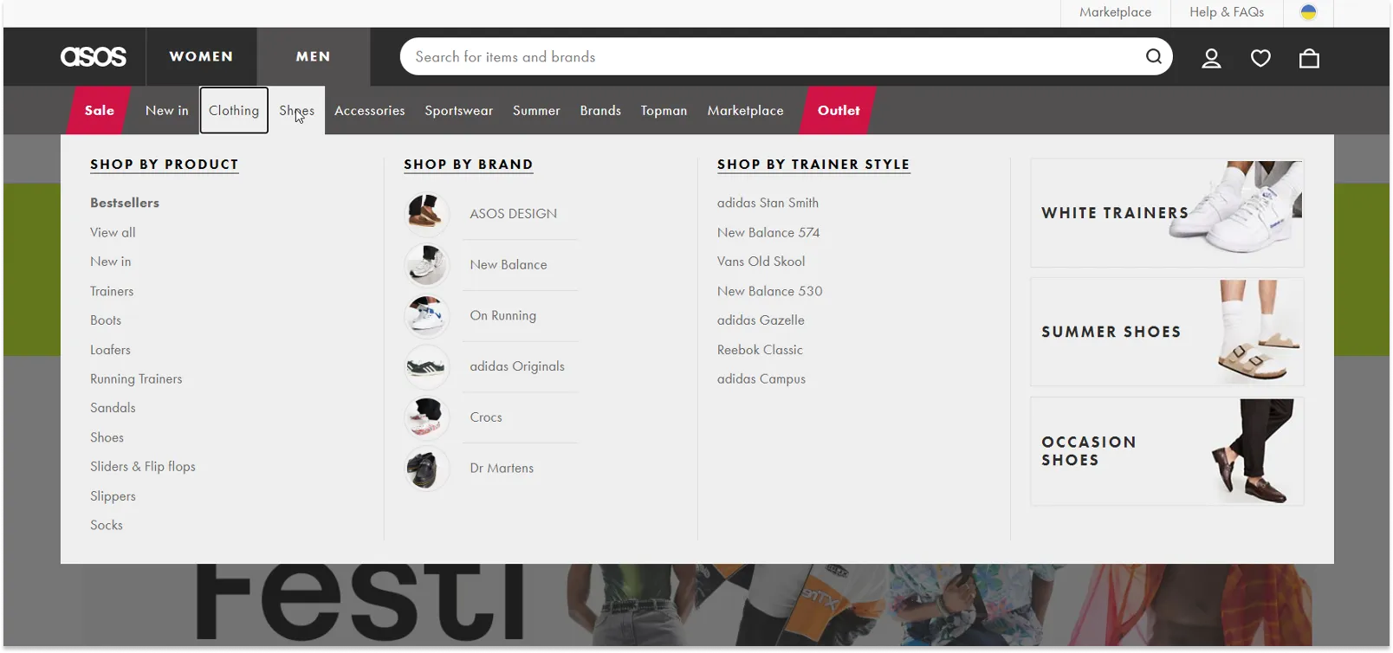The width and height of the screenshot is (1393, 653).
Task: Click the Boots link
Action: (106, 320)
